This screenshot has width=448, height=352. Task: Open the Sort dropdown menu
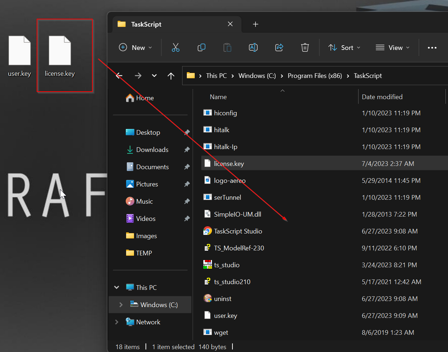point(344,47)
